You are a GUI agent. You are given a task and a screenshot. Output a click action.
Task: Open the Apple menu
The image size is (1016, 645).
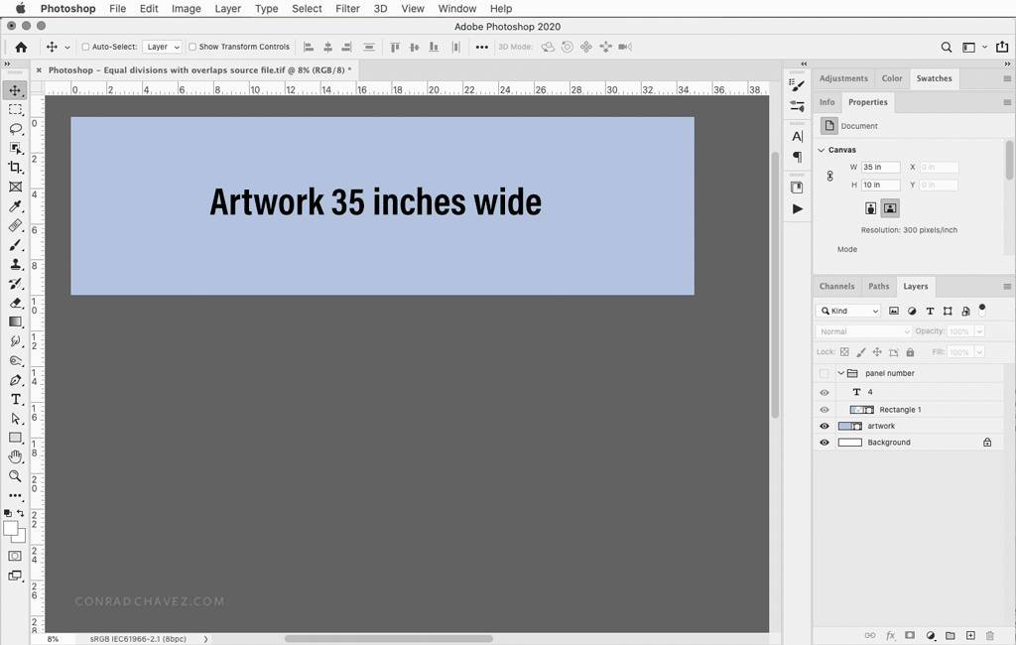pyautogui.click(x=20, y=8)
